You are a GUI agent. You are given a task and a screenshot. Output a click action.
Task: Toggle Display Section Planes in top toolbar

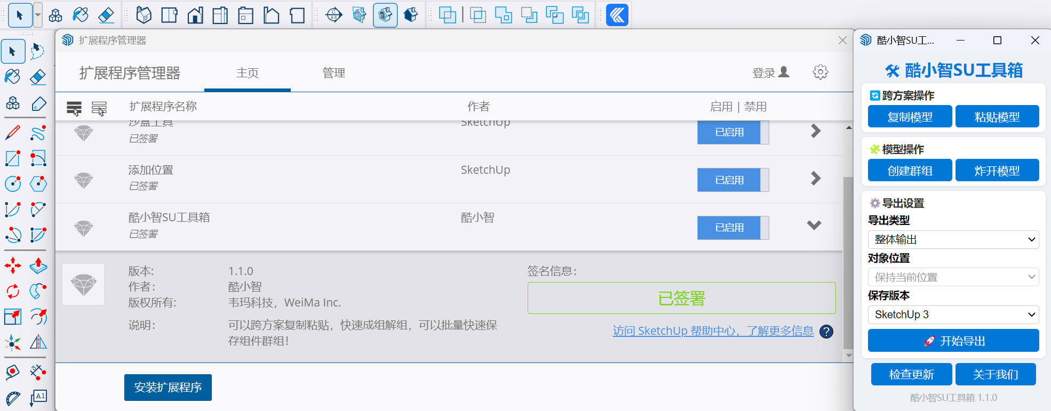coord(360,15)
